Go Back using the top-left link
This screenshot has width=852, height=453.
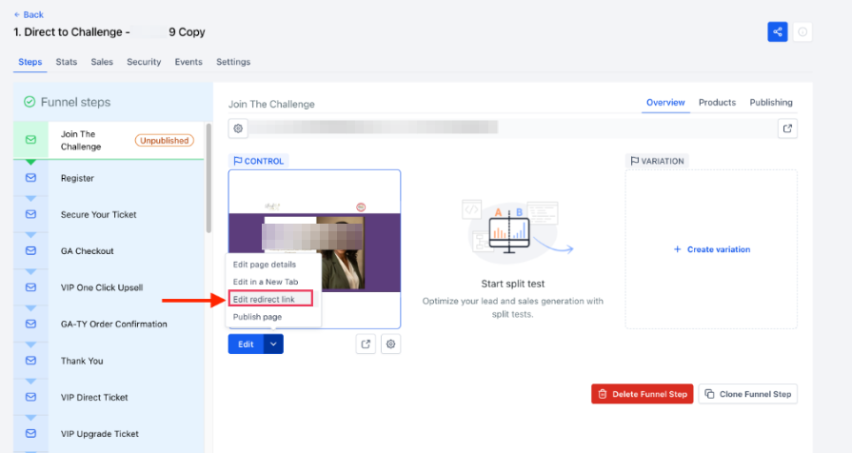[29, 14]
